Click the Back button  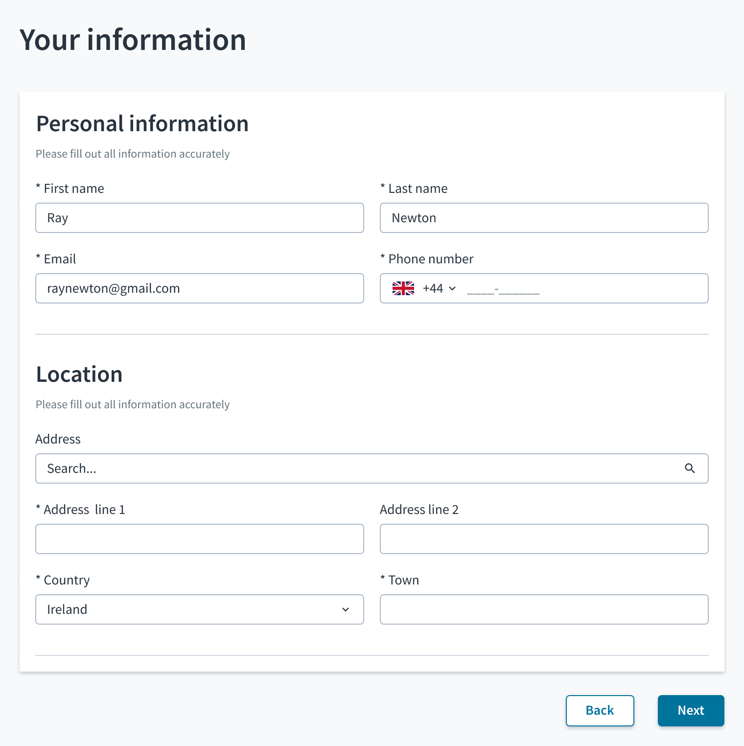tap(600, 710)
